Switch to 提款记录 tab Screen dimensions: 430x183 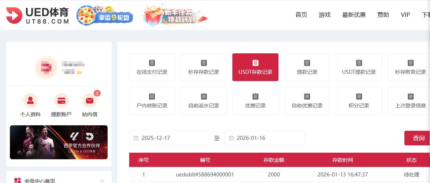pyautogui.click(x=307, y=67)
